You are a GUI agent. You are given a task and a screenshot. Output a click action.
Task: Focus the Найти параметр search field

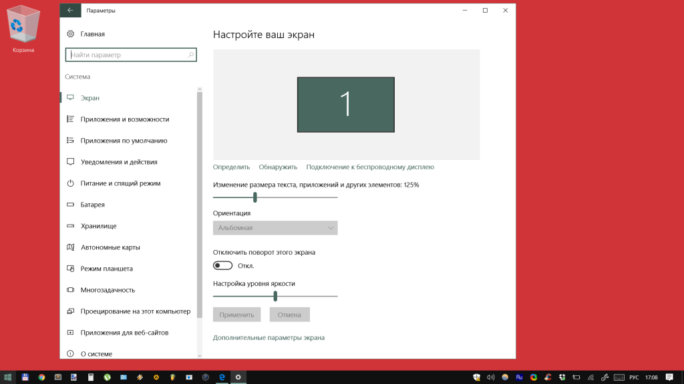(x=131, y=55)
